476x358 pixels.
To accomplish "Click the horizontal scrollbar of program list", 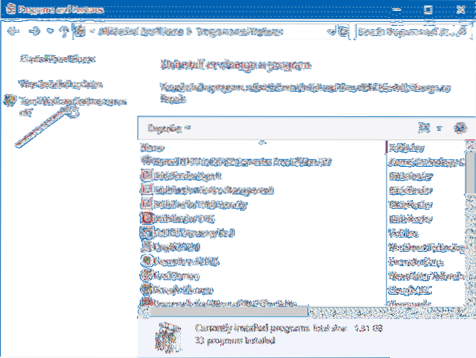I will 229,311.
